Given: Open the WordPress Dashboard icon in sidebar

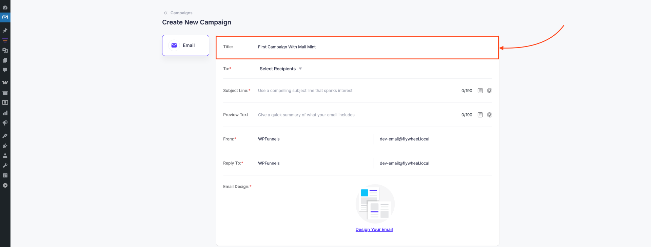Looking at the screenshot, I should [5, 7].
